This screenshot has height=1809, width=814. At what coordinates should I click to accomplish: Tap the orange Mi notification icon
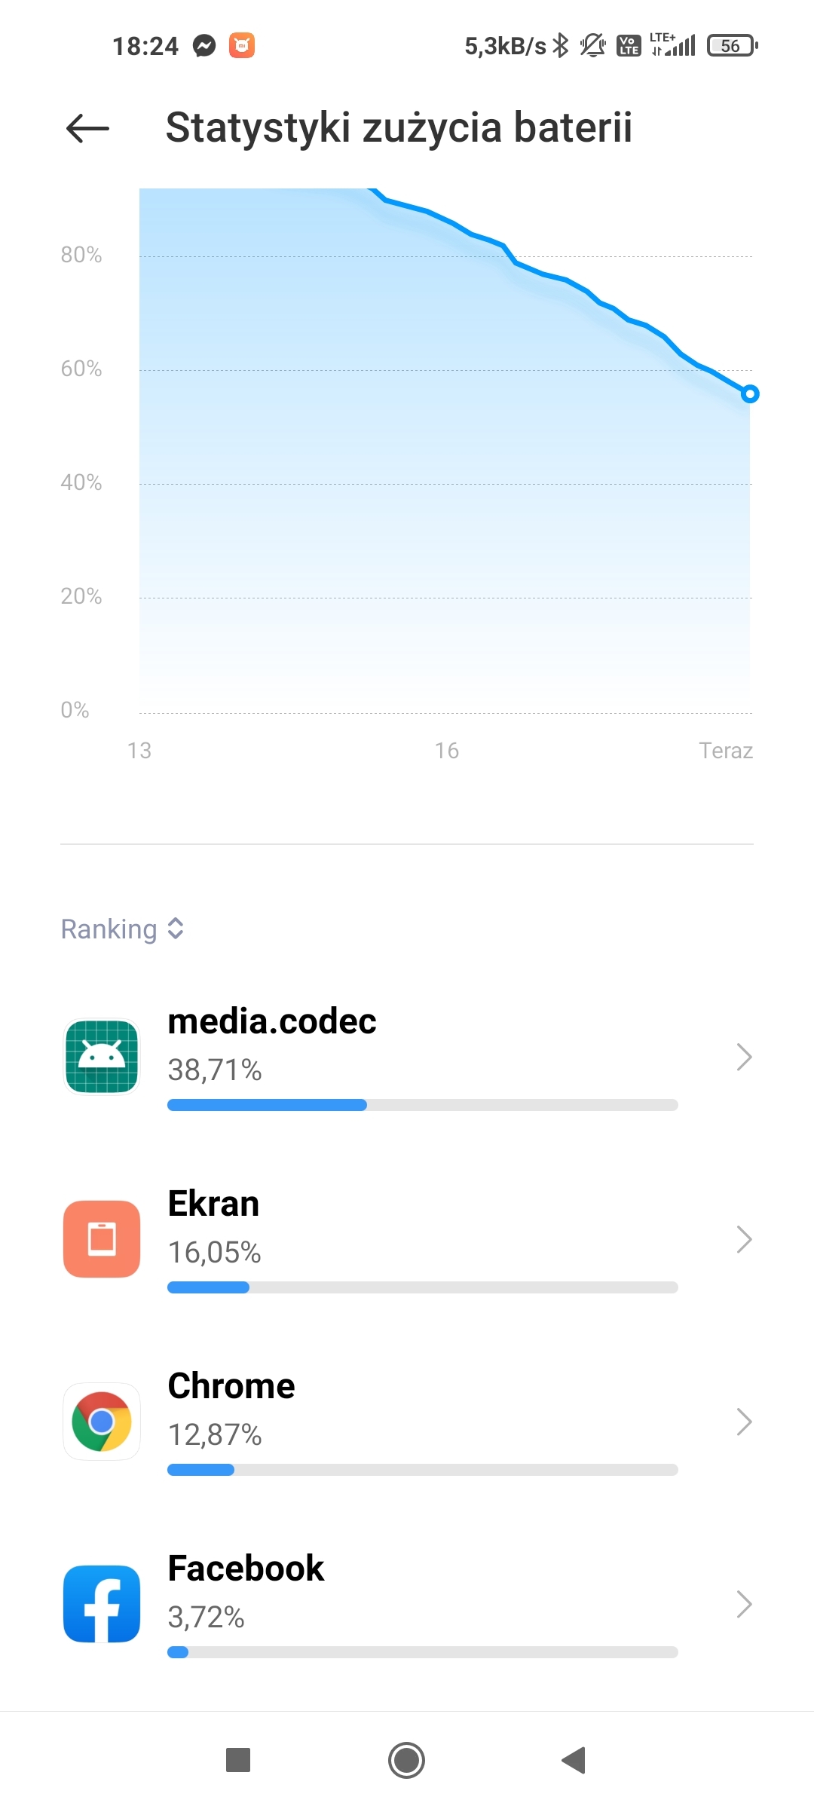[x=242, y=46]
